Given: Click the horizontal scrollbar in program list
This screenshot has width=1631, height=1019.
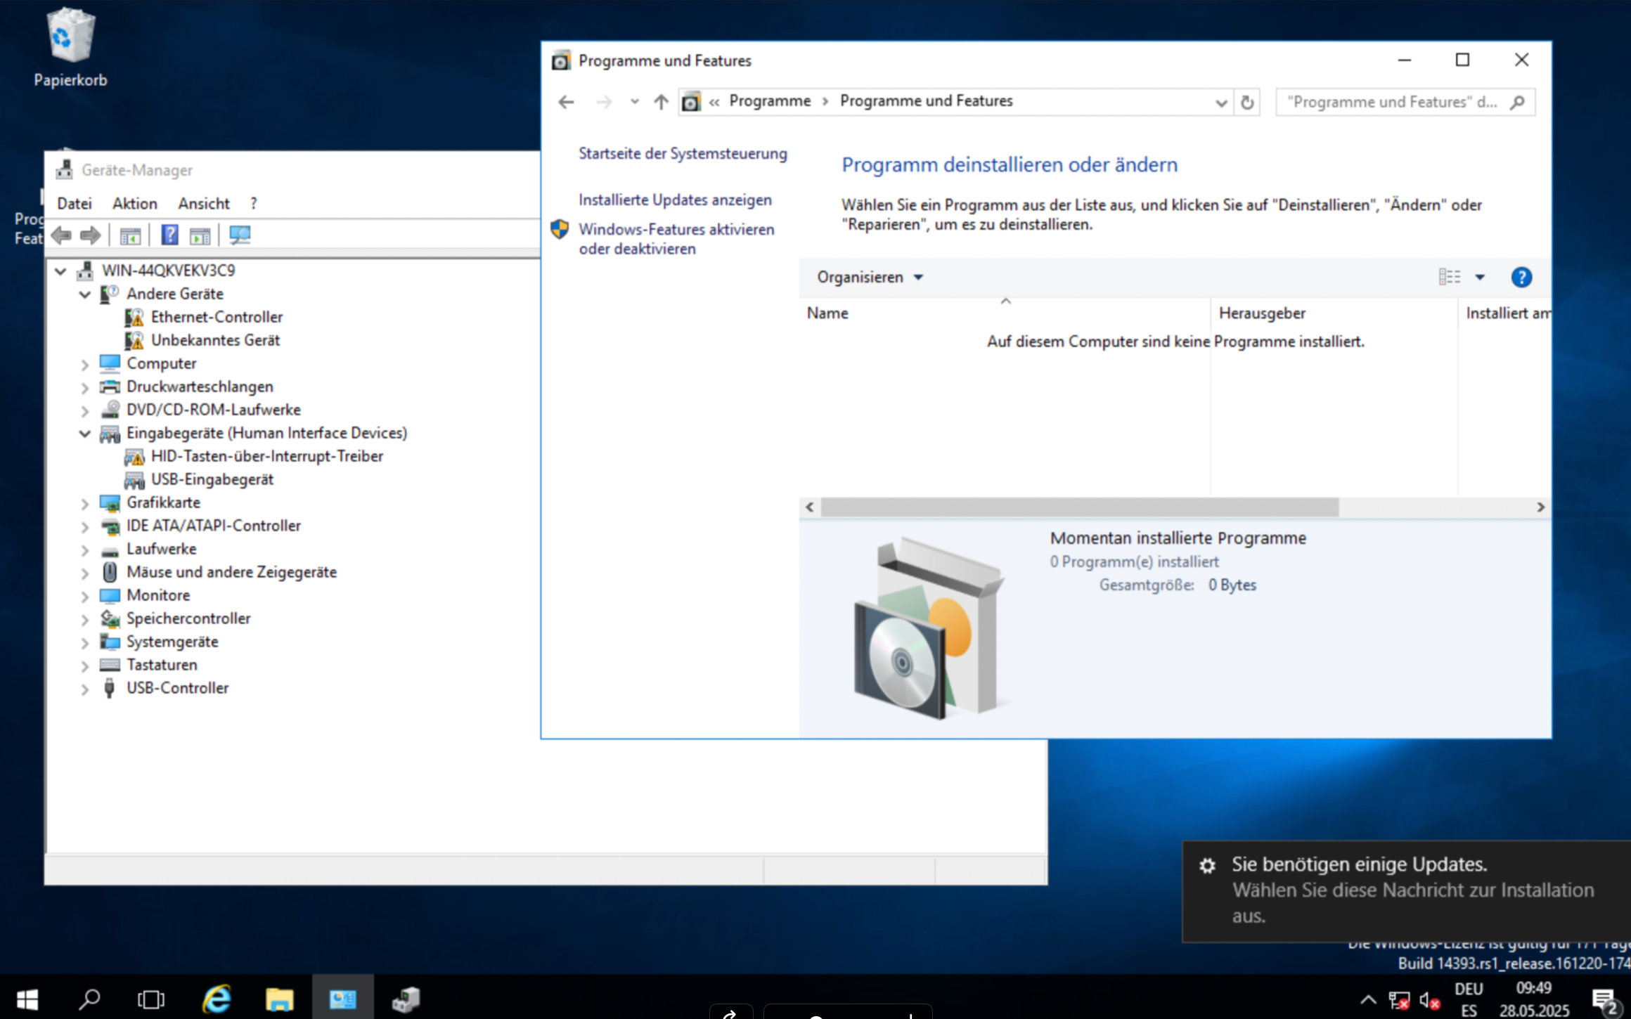Looking at the screenshot, I should [1079, 507].
